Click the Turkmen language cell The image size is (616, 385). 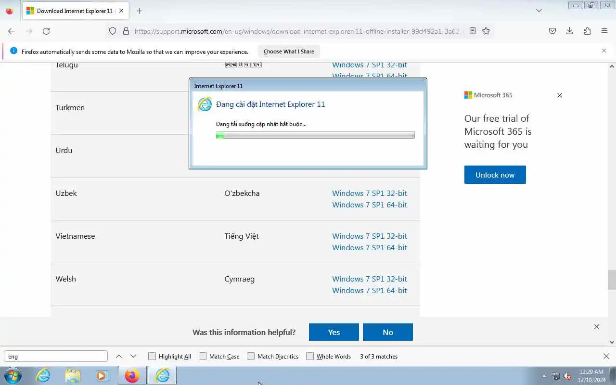(x=70, y=107)
